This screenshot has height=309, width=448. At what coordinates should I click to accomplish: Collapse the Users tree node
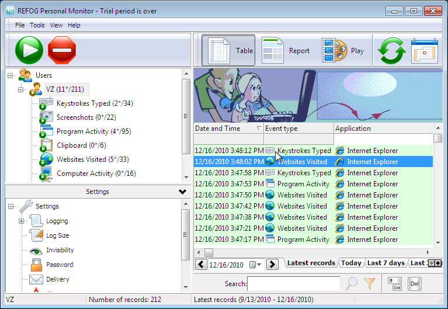coord(11,75)
